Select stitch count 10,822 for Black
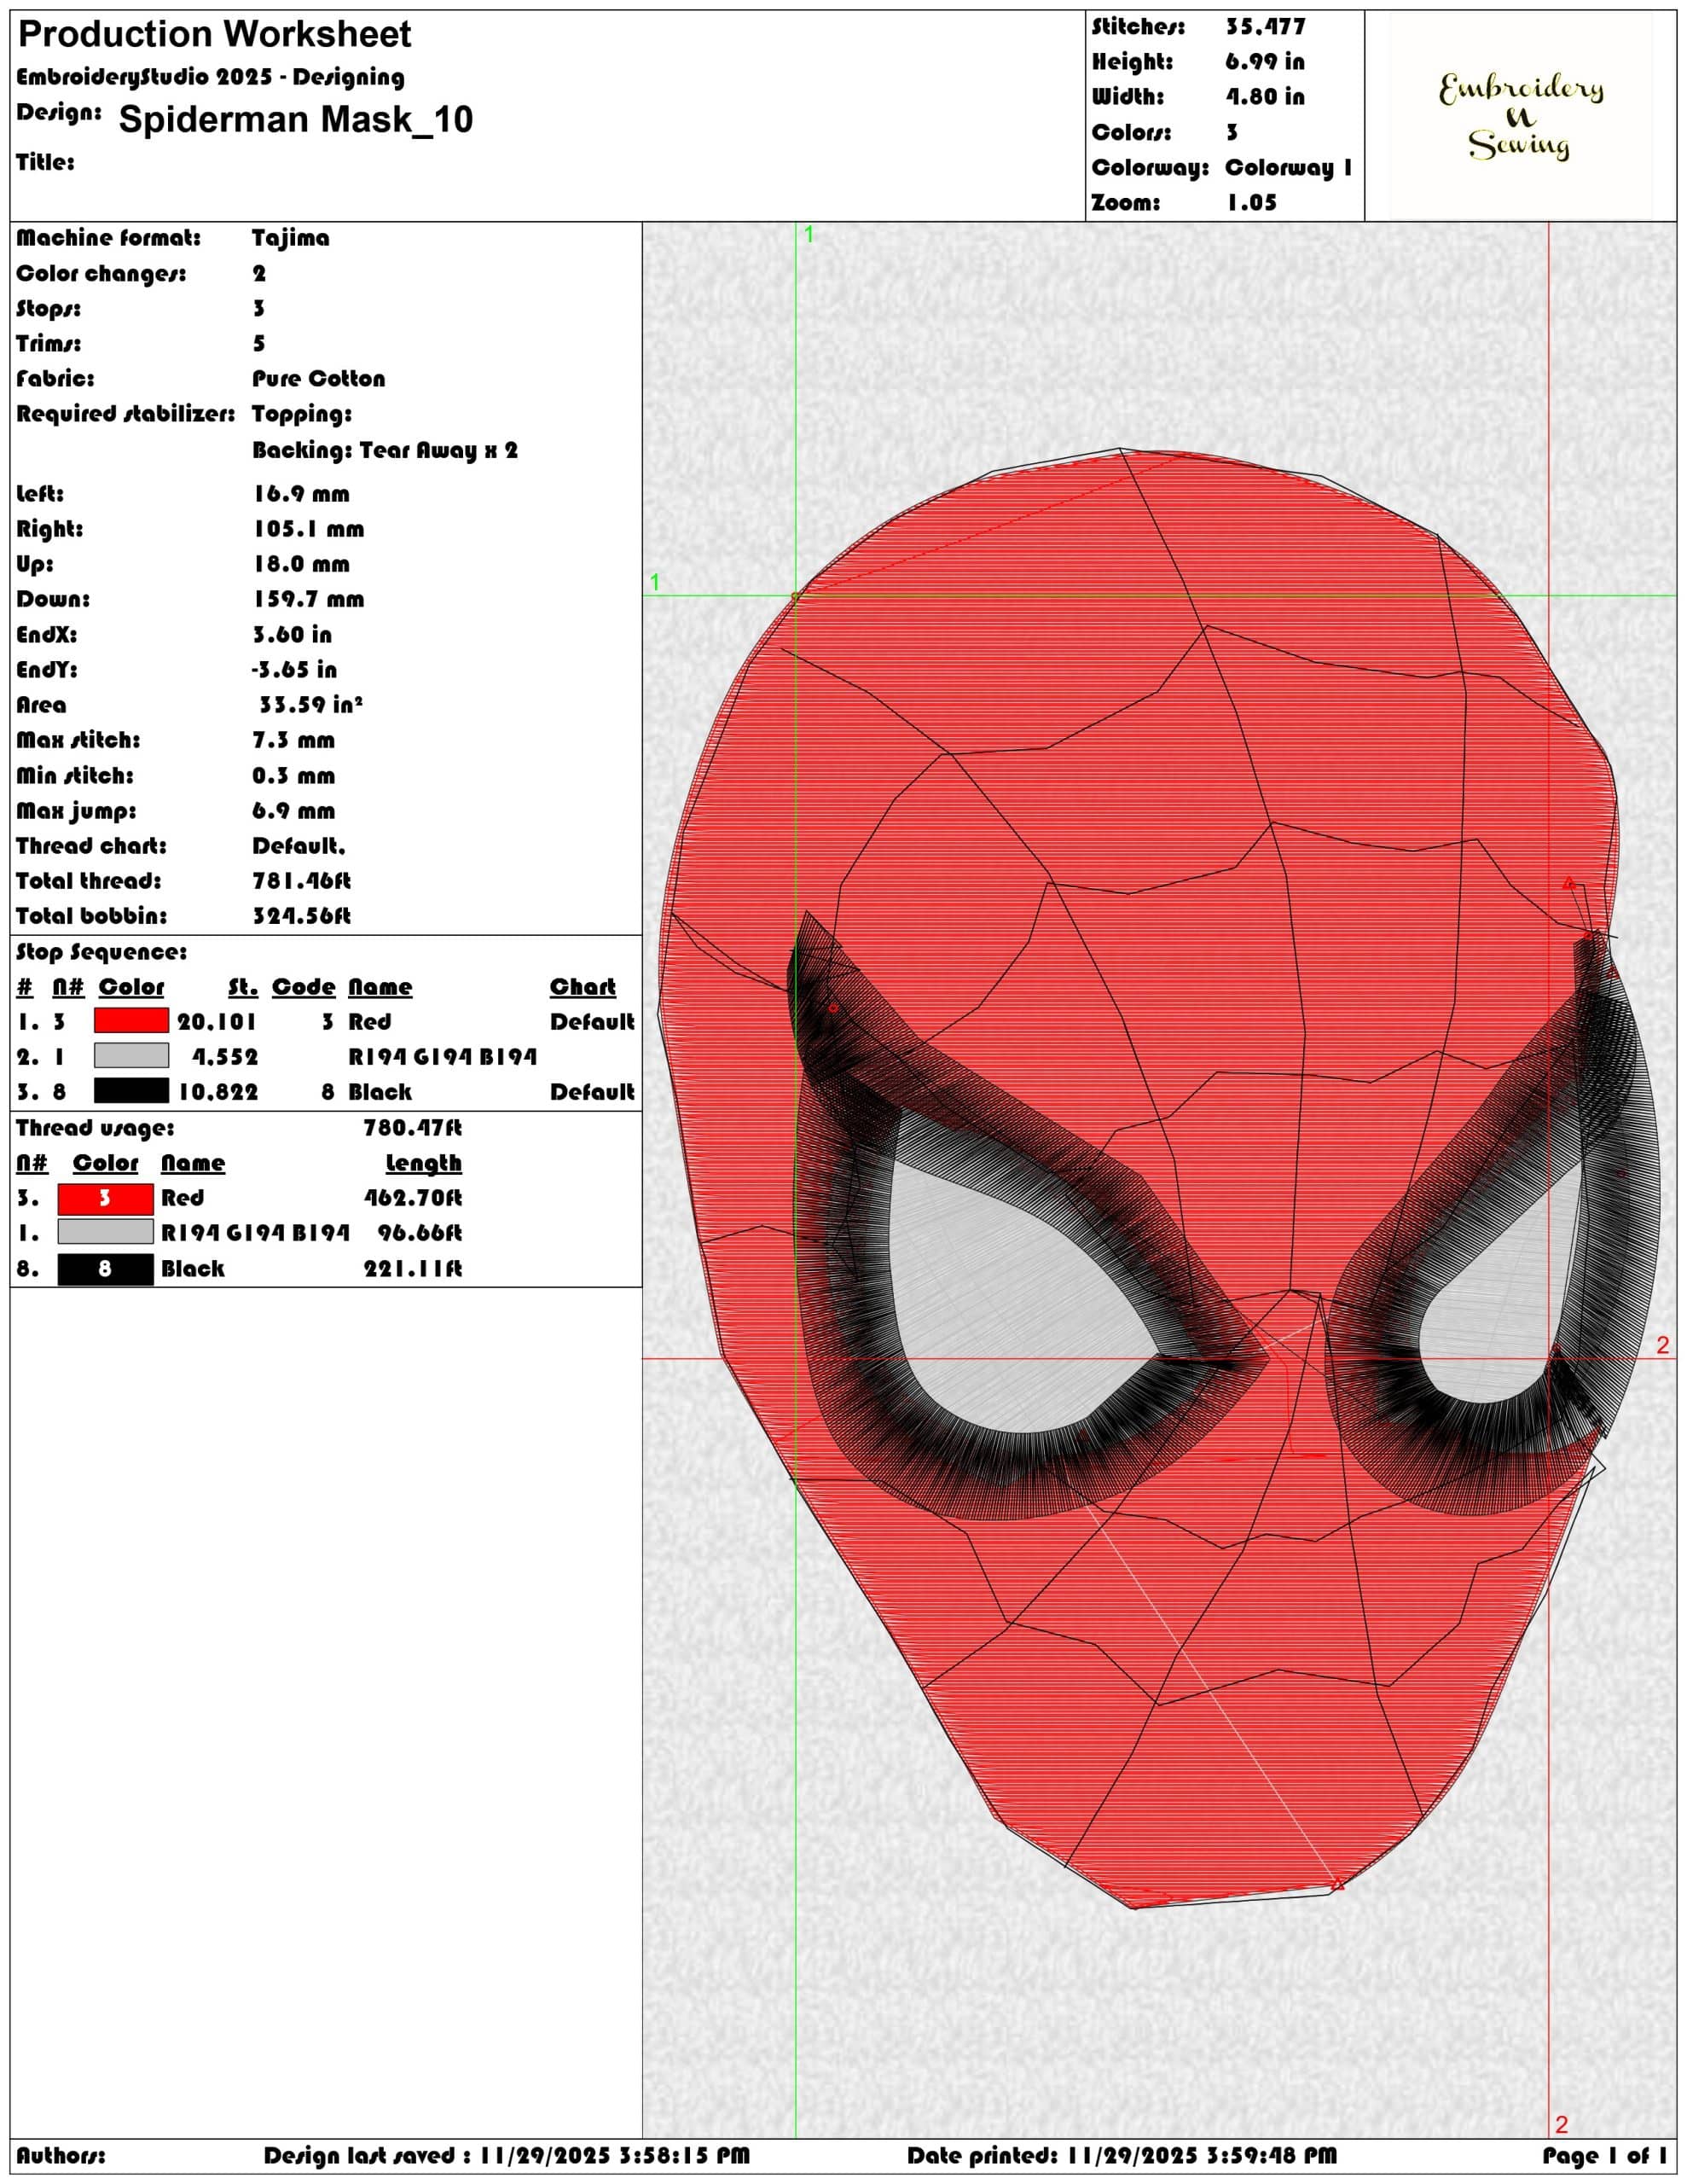Screen dimensions: 1687x2184 (x=218, y=1092)
